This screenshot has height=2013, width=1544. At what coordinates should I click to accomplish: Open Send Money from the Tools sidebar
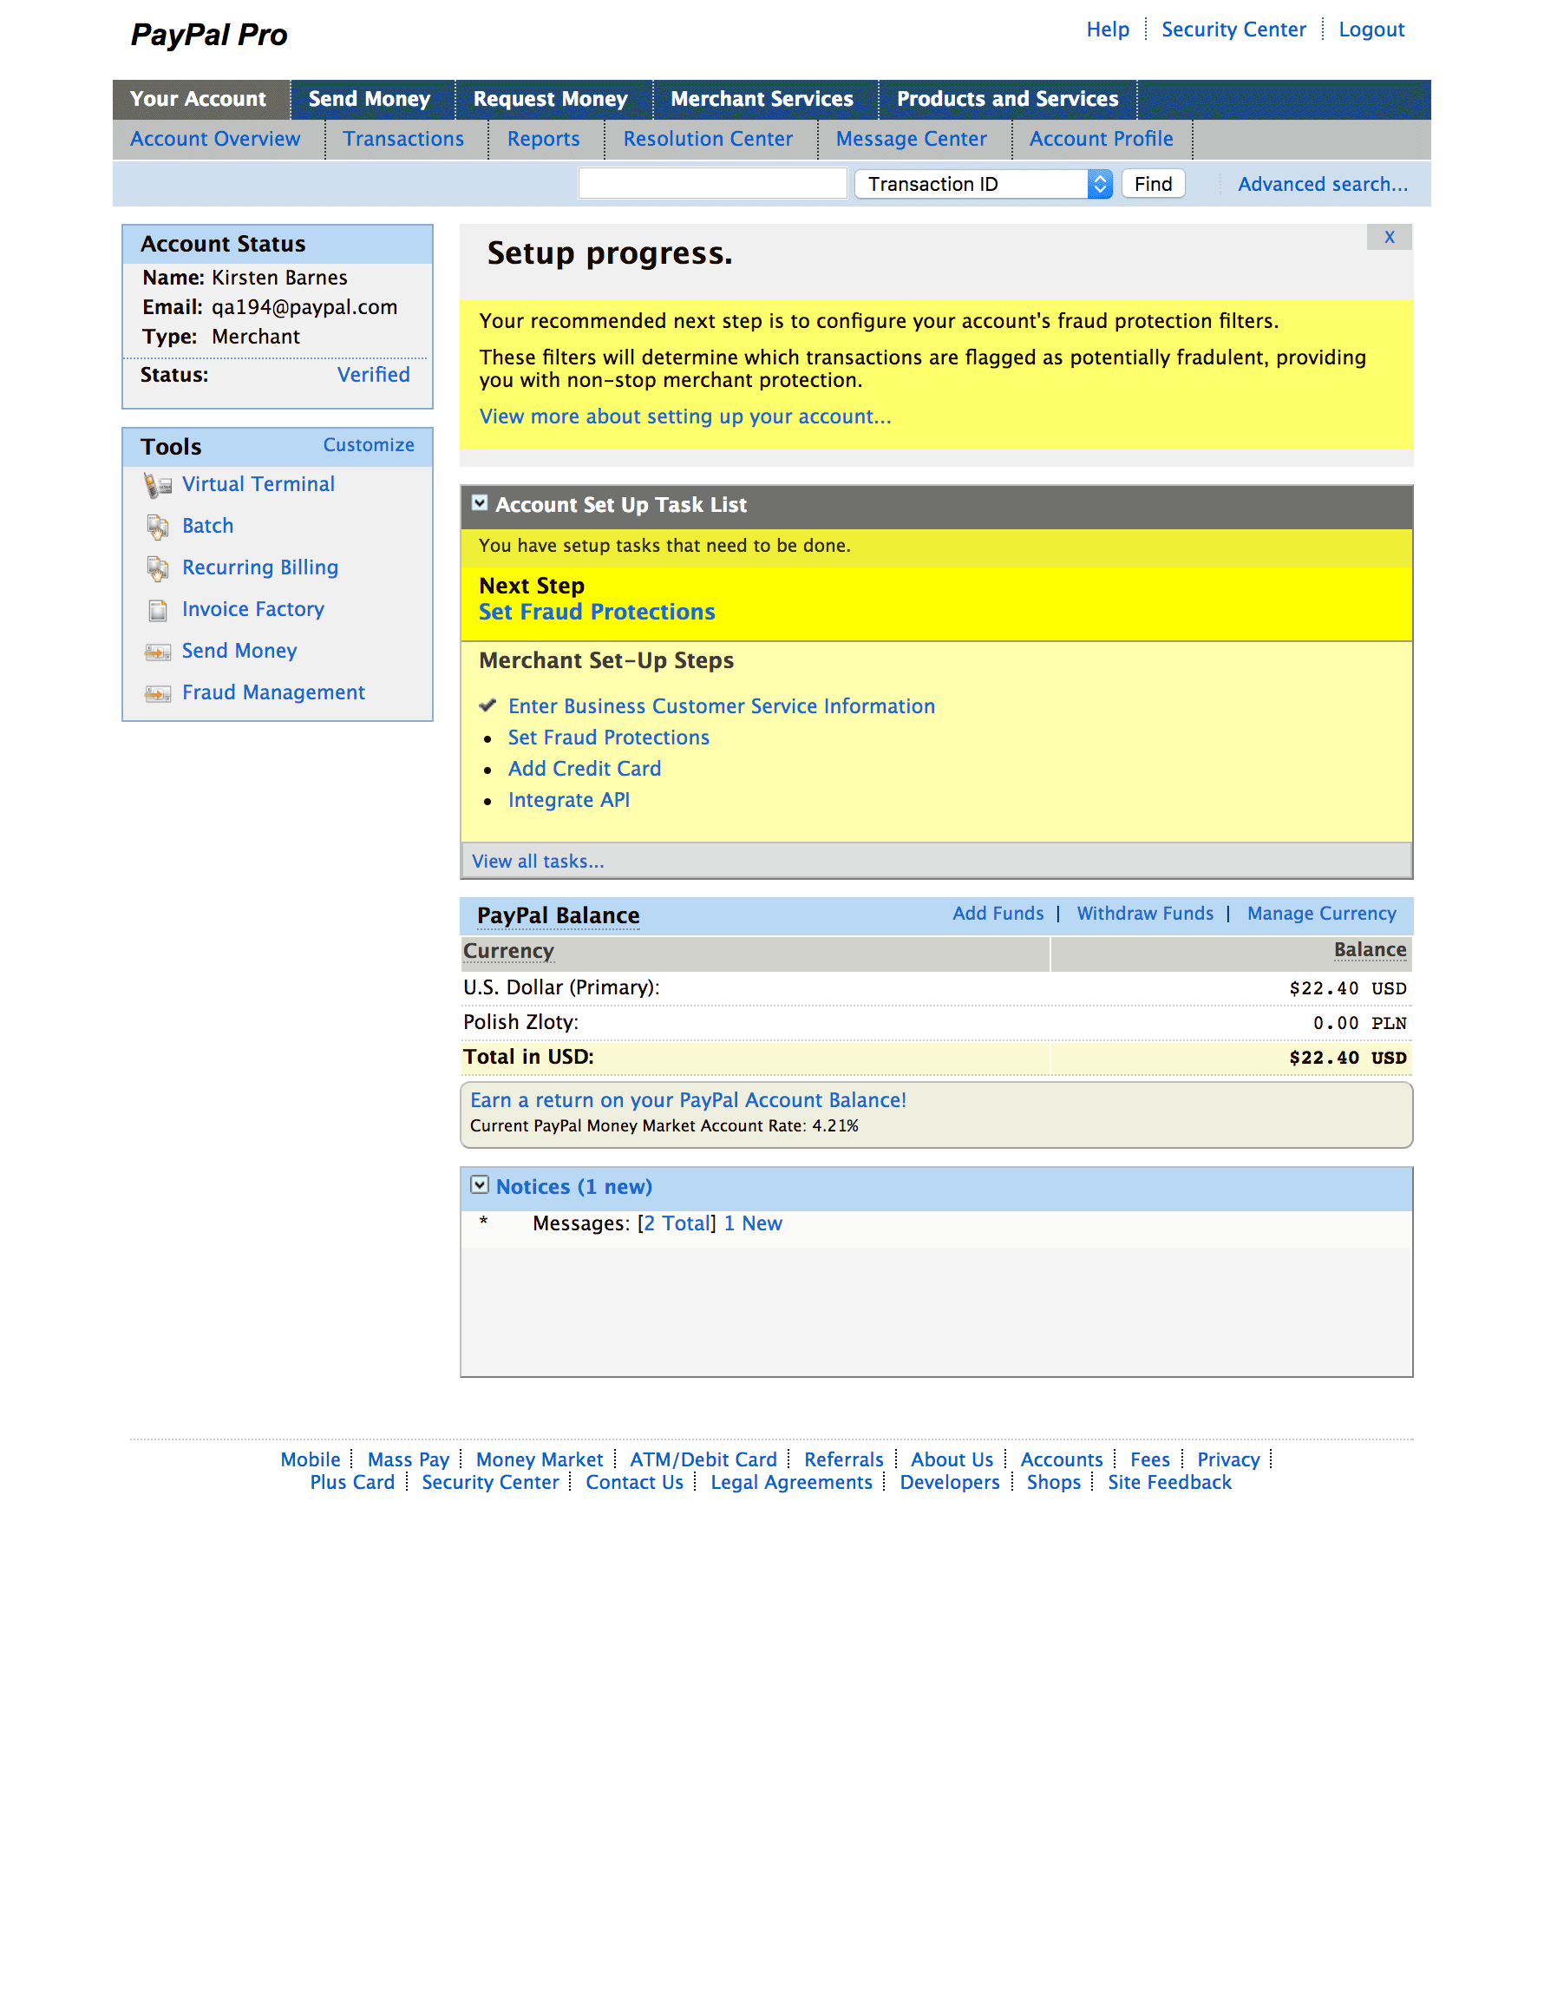pos(239,651)
